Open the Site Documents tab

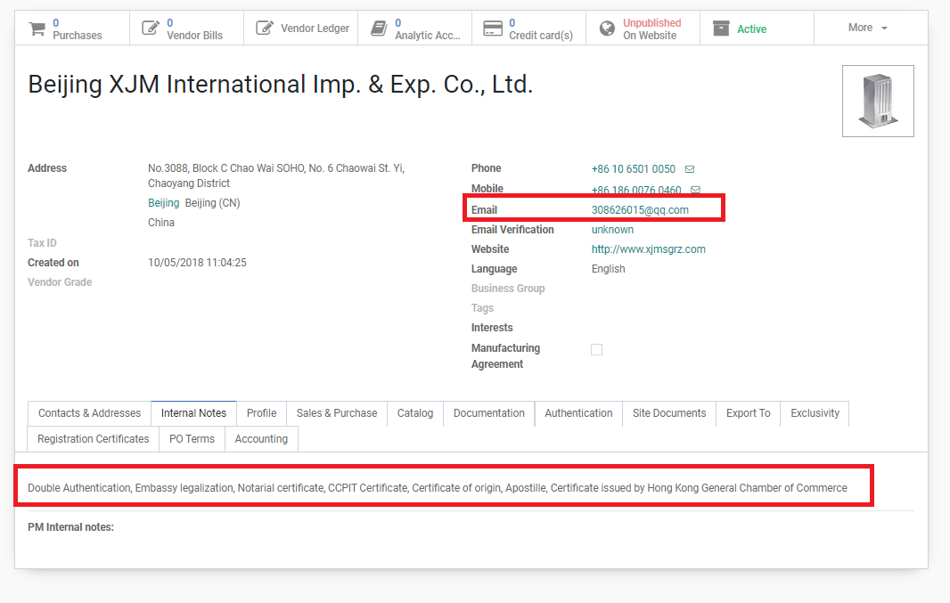pyautogui.click(x=669, y=413)
